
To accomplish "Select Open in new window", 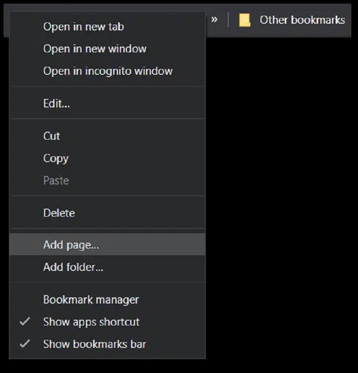I will 94,49.
